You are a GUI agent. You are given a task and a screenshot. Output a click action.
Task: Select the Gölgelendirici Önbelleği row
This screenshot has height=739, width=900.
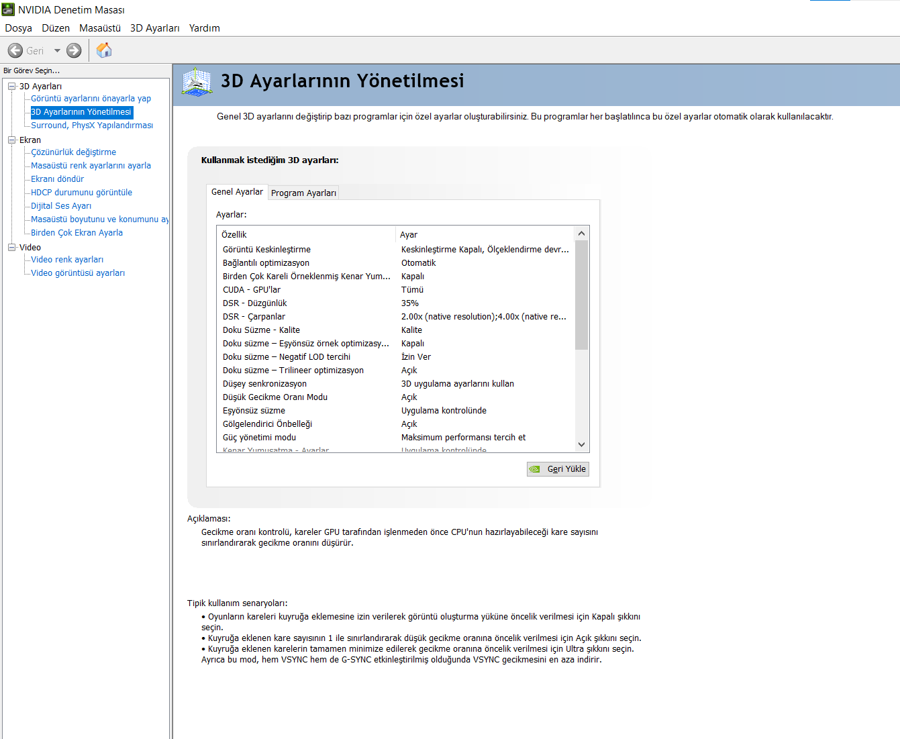(x=396, y=424)
